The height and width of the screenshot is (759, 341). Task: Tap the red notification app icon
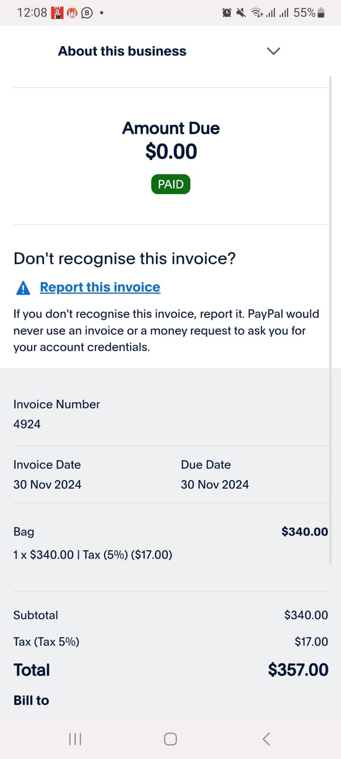[x=57, y=13]
